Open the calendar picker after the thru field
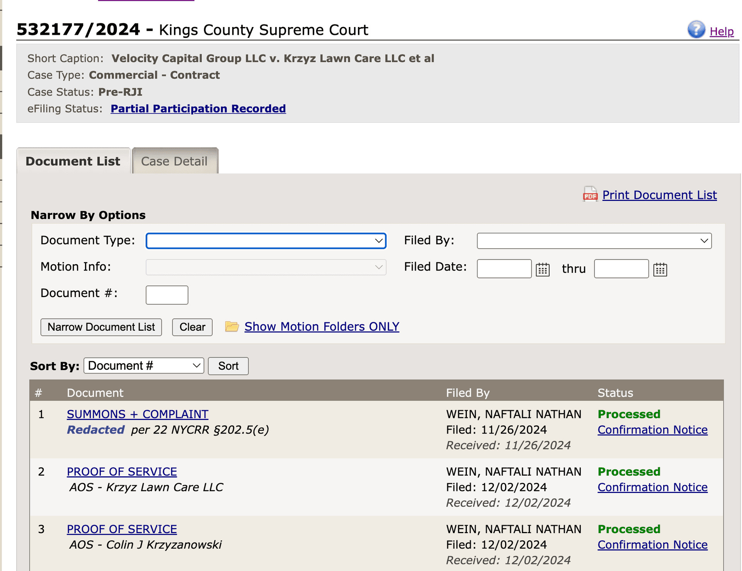This screenshot has width=742, height=571. pos(660,269)
